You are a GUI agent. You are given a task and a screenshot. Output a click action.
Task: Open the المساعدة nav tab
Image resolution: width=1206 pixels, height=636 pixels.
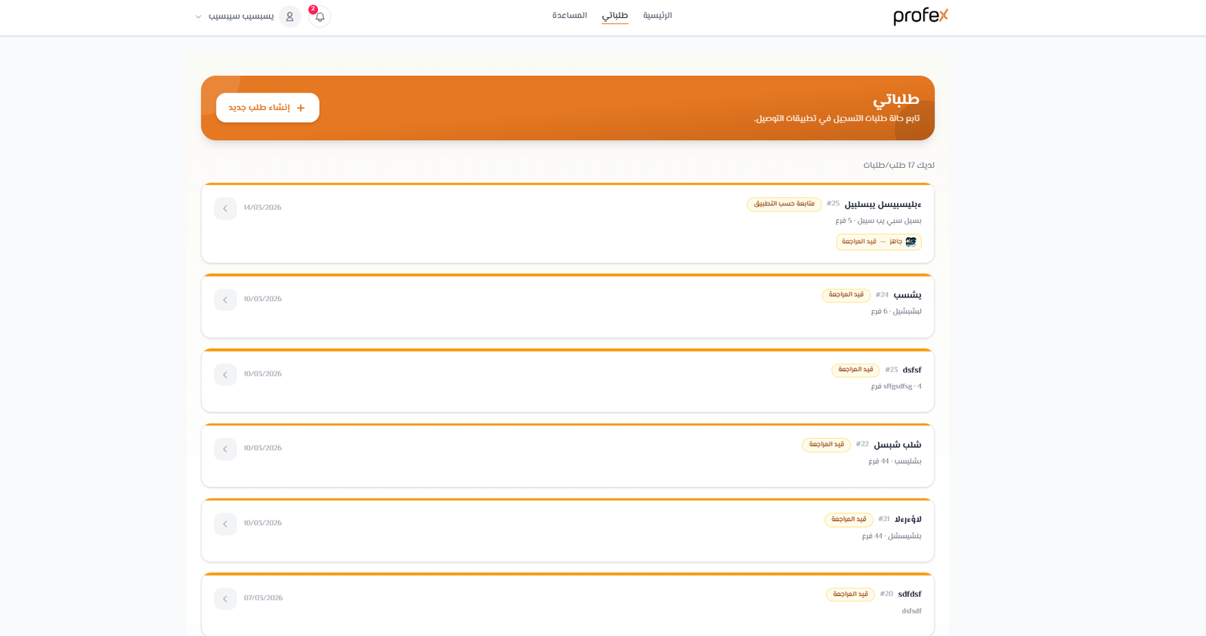[x=570, y=16]
